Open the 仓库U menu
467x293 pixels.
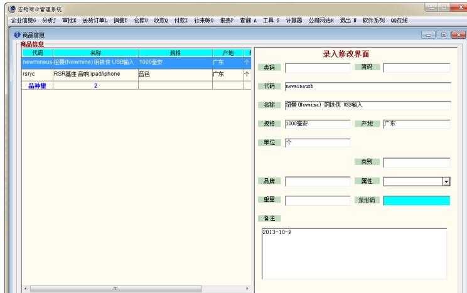coord(141,21)
